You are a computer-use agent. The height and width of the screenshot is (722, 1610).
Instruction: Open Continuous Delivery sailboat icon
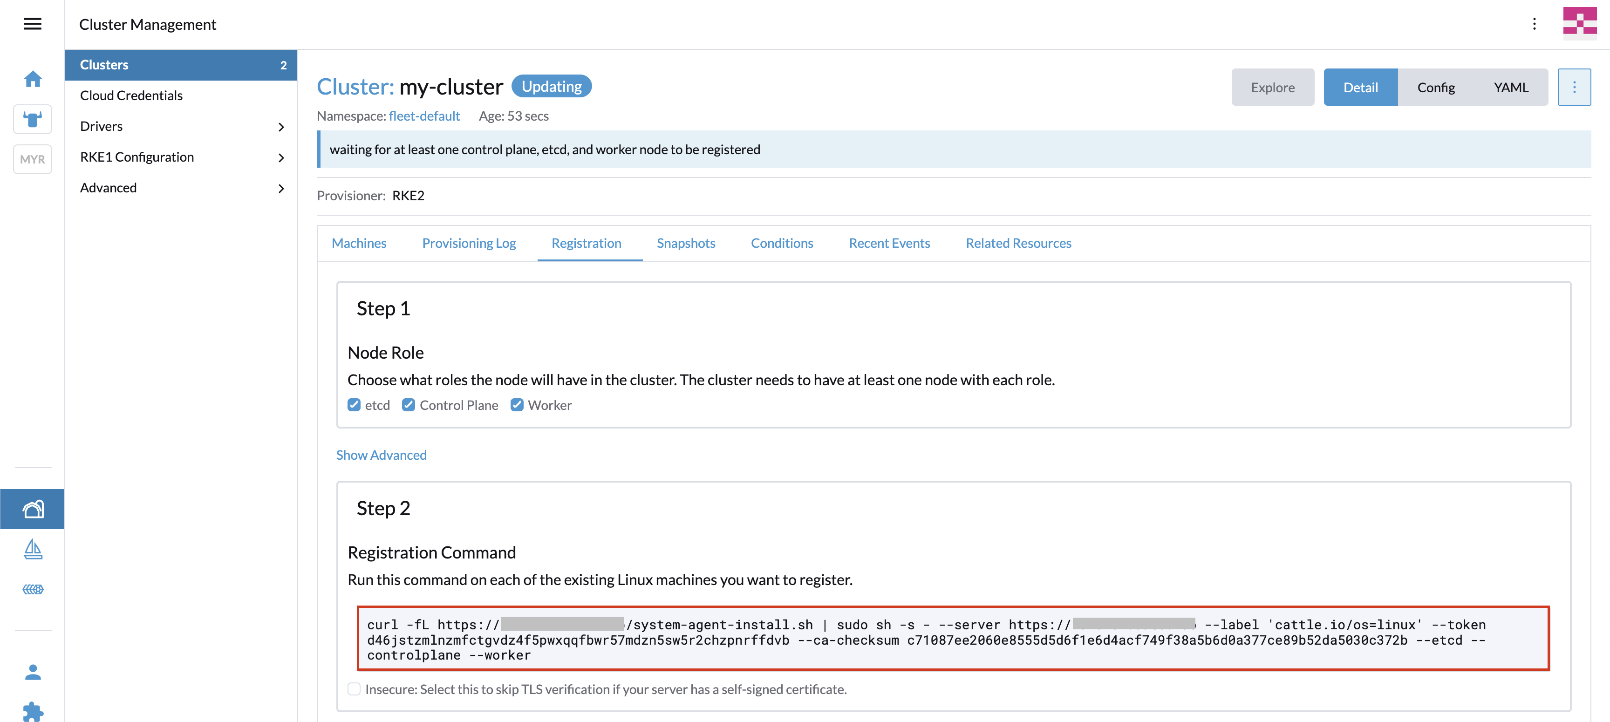coord(33,549)
